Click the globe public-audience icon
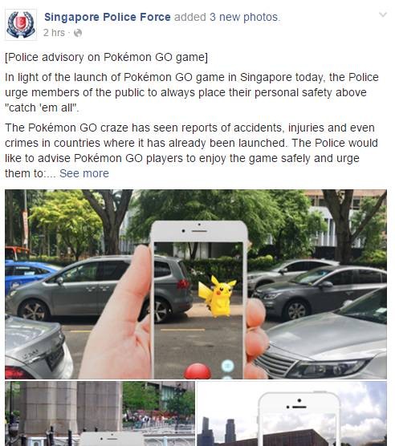The image size is (395, 446). pyautogui.click(x=78, y=33)
